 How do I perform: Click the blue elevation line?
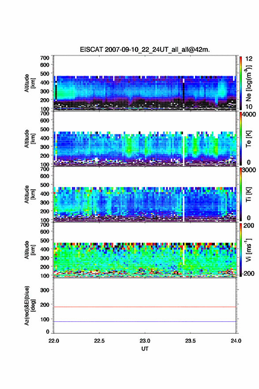145,321
